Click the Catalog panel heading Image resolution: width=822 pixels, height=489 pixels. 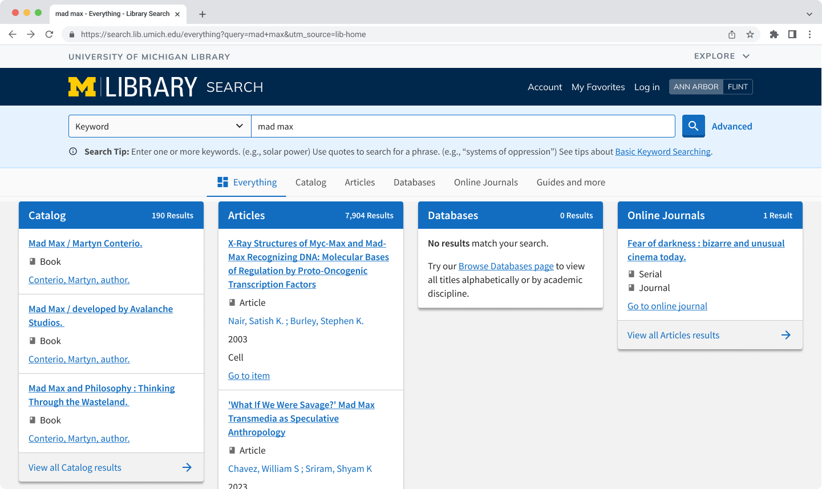pos(47,215)
